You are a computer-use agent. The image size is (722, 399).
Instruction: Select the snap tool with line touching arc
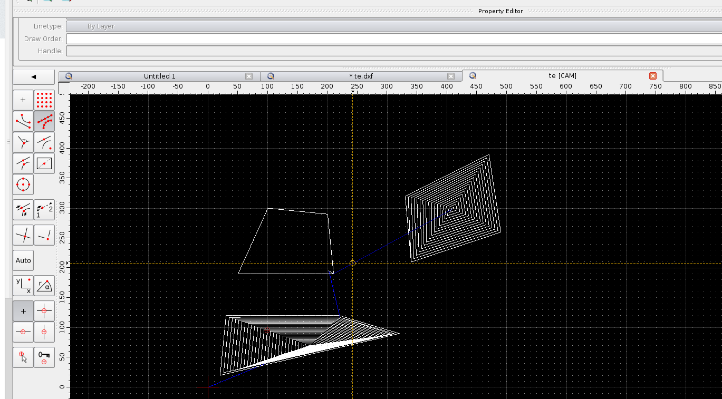pos(44,142)
